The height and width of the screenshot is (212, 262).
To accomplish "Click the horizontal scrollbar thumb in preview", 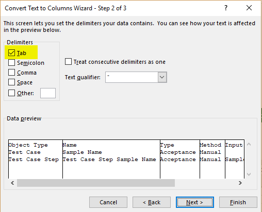I will click(96, 183).
